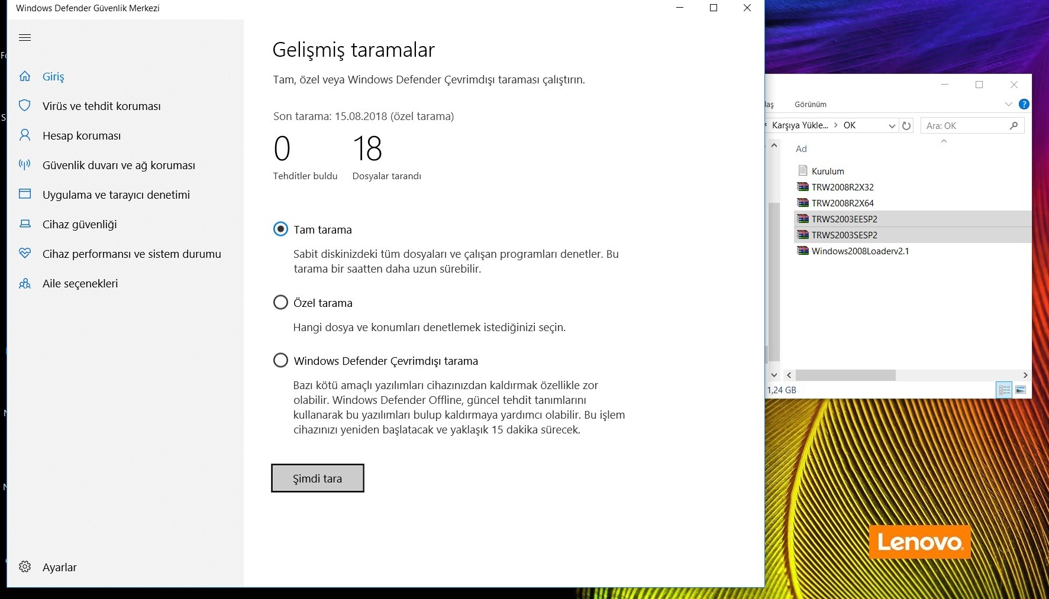Click Explorer horizontal scrollbar left arrow

tap(789, 375)
